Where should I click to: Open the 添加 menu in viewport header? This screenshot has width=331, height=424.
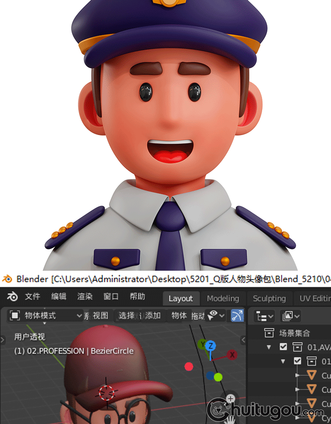[153, 315]
